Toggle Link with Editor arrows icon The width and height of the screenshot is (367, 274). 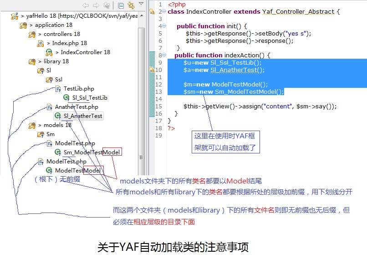[131, 5]
